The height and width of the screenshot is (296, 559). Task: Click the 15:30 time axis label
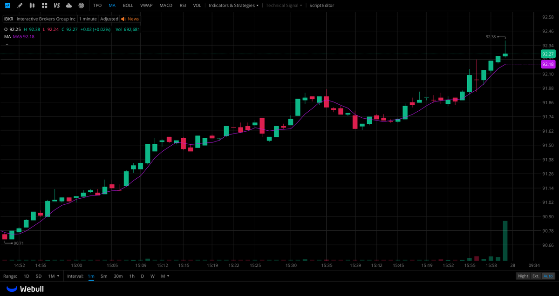[291, 265]
